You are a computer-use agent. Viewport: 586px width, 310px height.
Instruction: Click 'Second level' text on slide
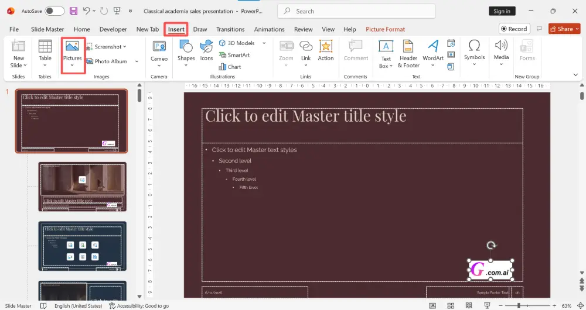[x=235, y=161]
